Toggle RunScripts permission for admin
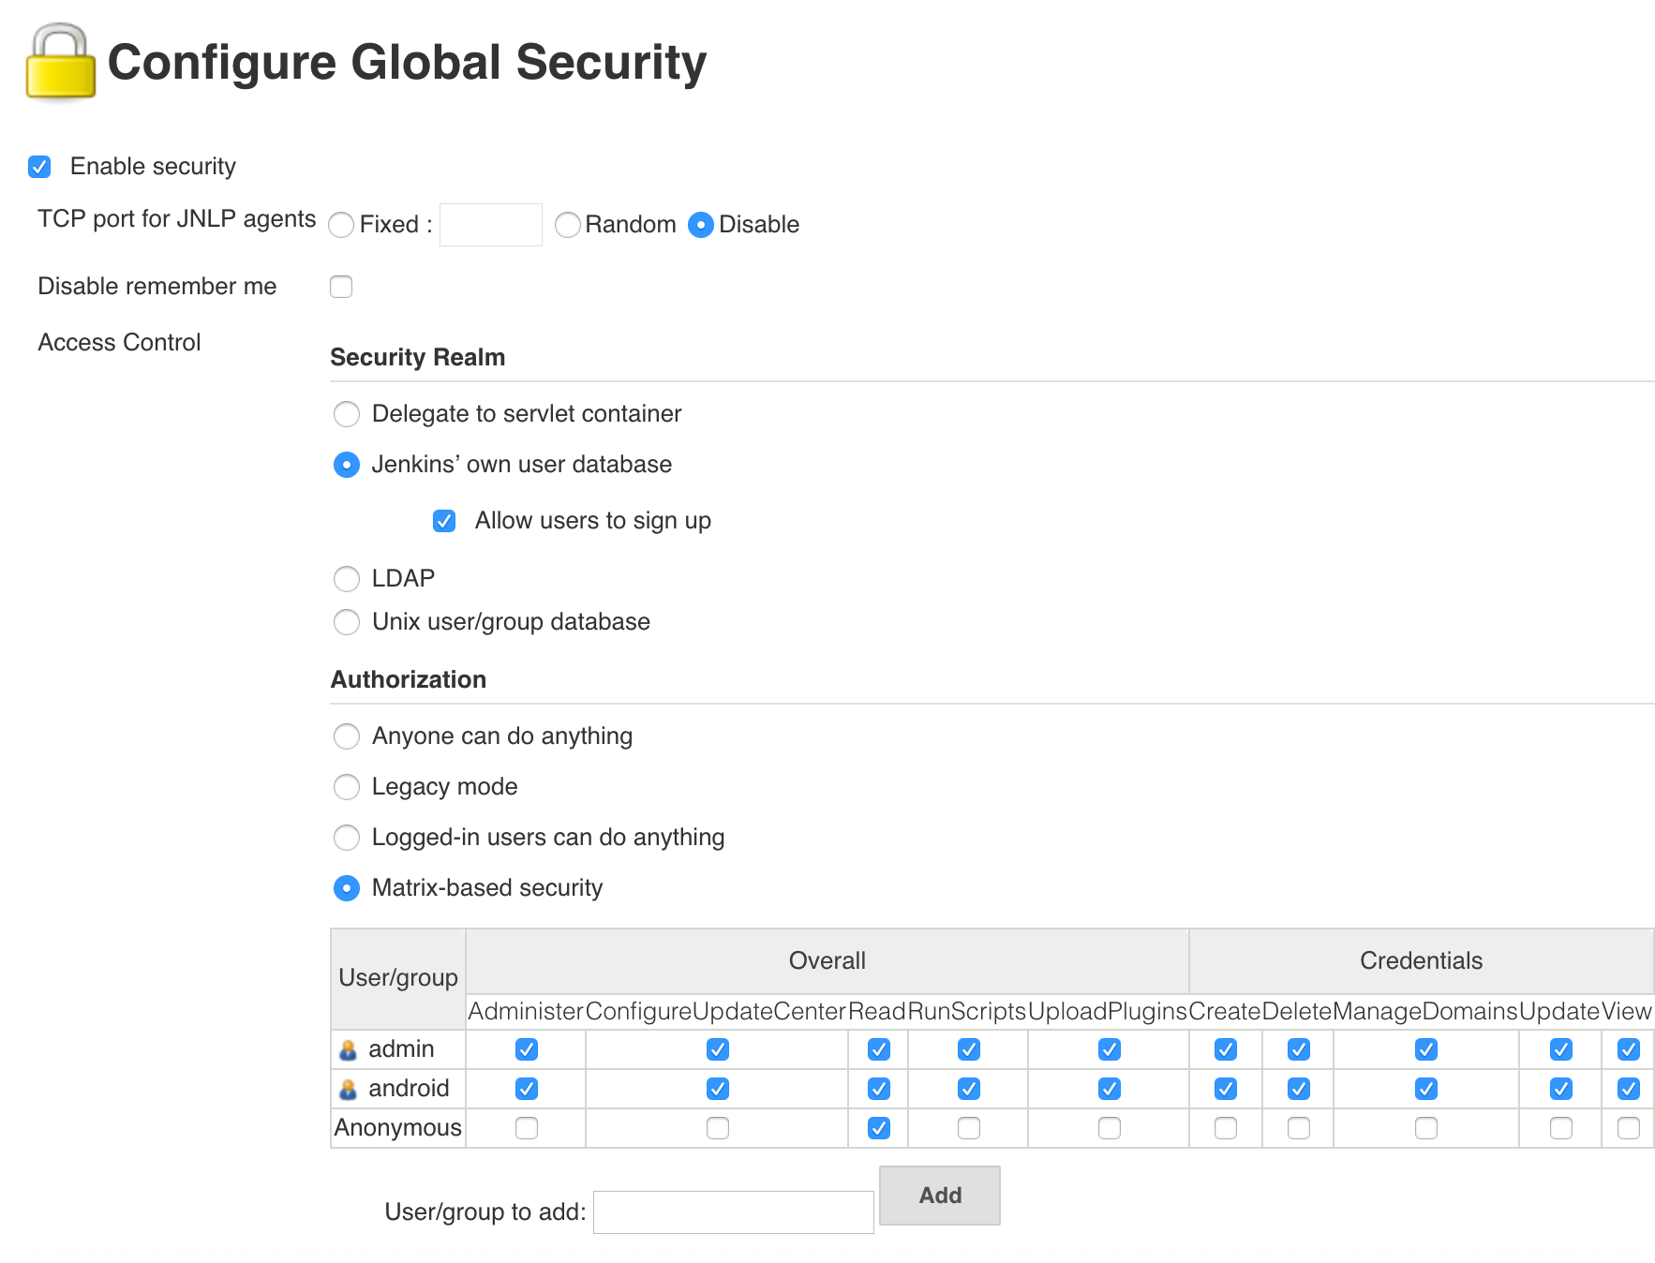Viewport: 1655px width, 1263px height. tap(969, 1049)
